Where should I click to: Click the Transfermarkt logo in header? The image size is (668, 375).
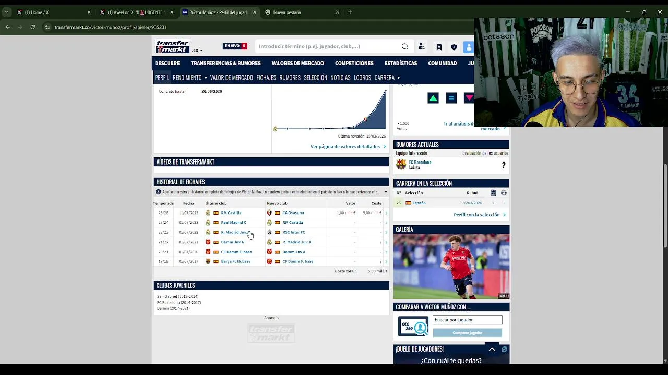(172, 46)
